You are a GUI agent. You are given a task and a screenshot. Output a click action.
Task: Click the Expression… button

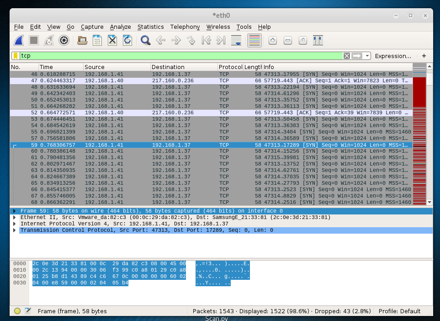(393, 56)
